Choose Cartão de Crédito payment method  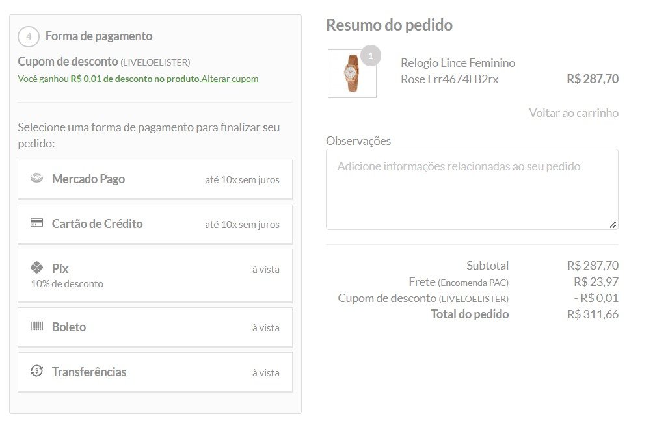[155, 224]
